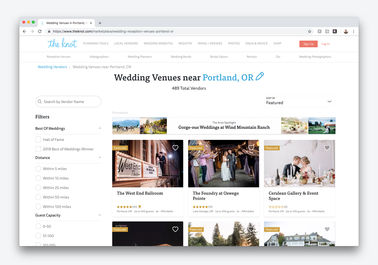The width and height of the screenshot is (378, 265).
Task: Collapse the Distance filter section
Action: coord(100,157)
